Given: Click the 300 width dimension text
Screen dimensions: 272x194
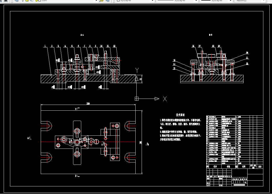Looking at the screenshot, I should pyautogui.click(x=88, y=104).
